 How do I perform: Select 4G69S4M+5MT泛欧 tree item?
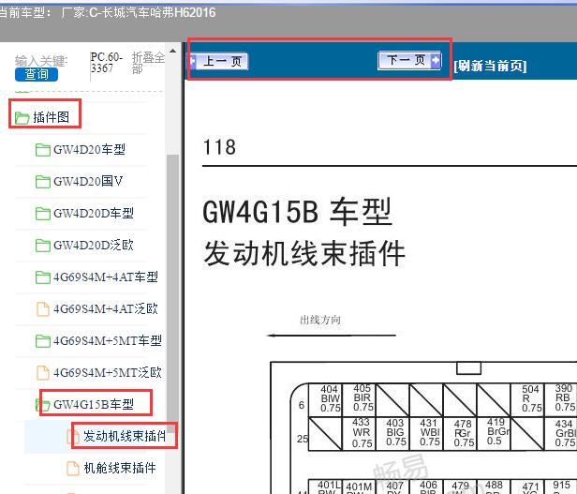108,372
